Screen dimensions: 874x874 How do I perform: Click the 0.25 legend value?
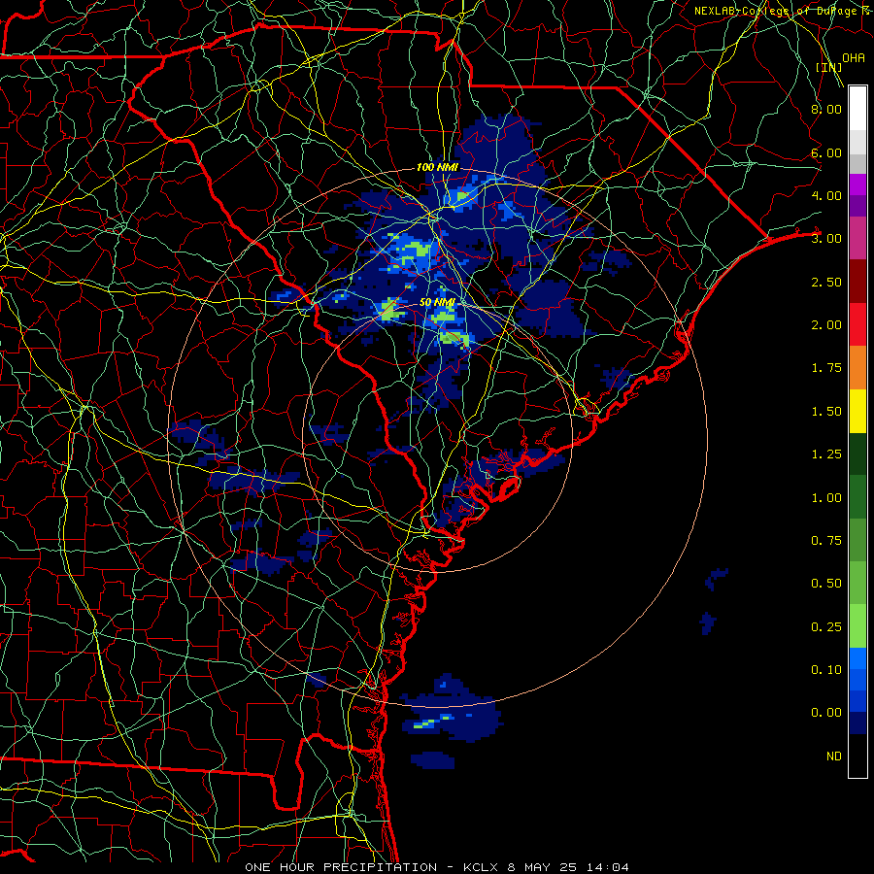826,627
